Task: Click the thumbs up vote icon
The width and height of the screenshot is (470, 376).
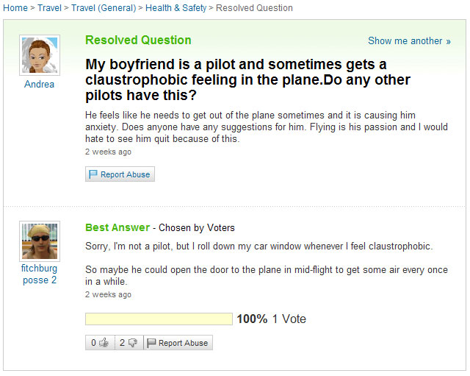Action: (x=104, y=343)
